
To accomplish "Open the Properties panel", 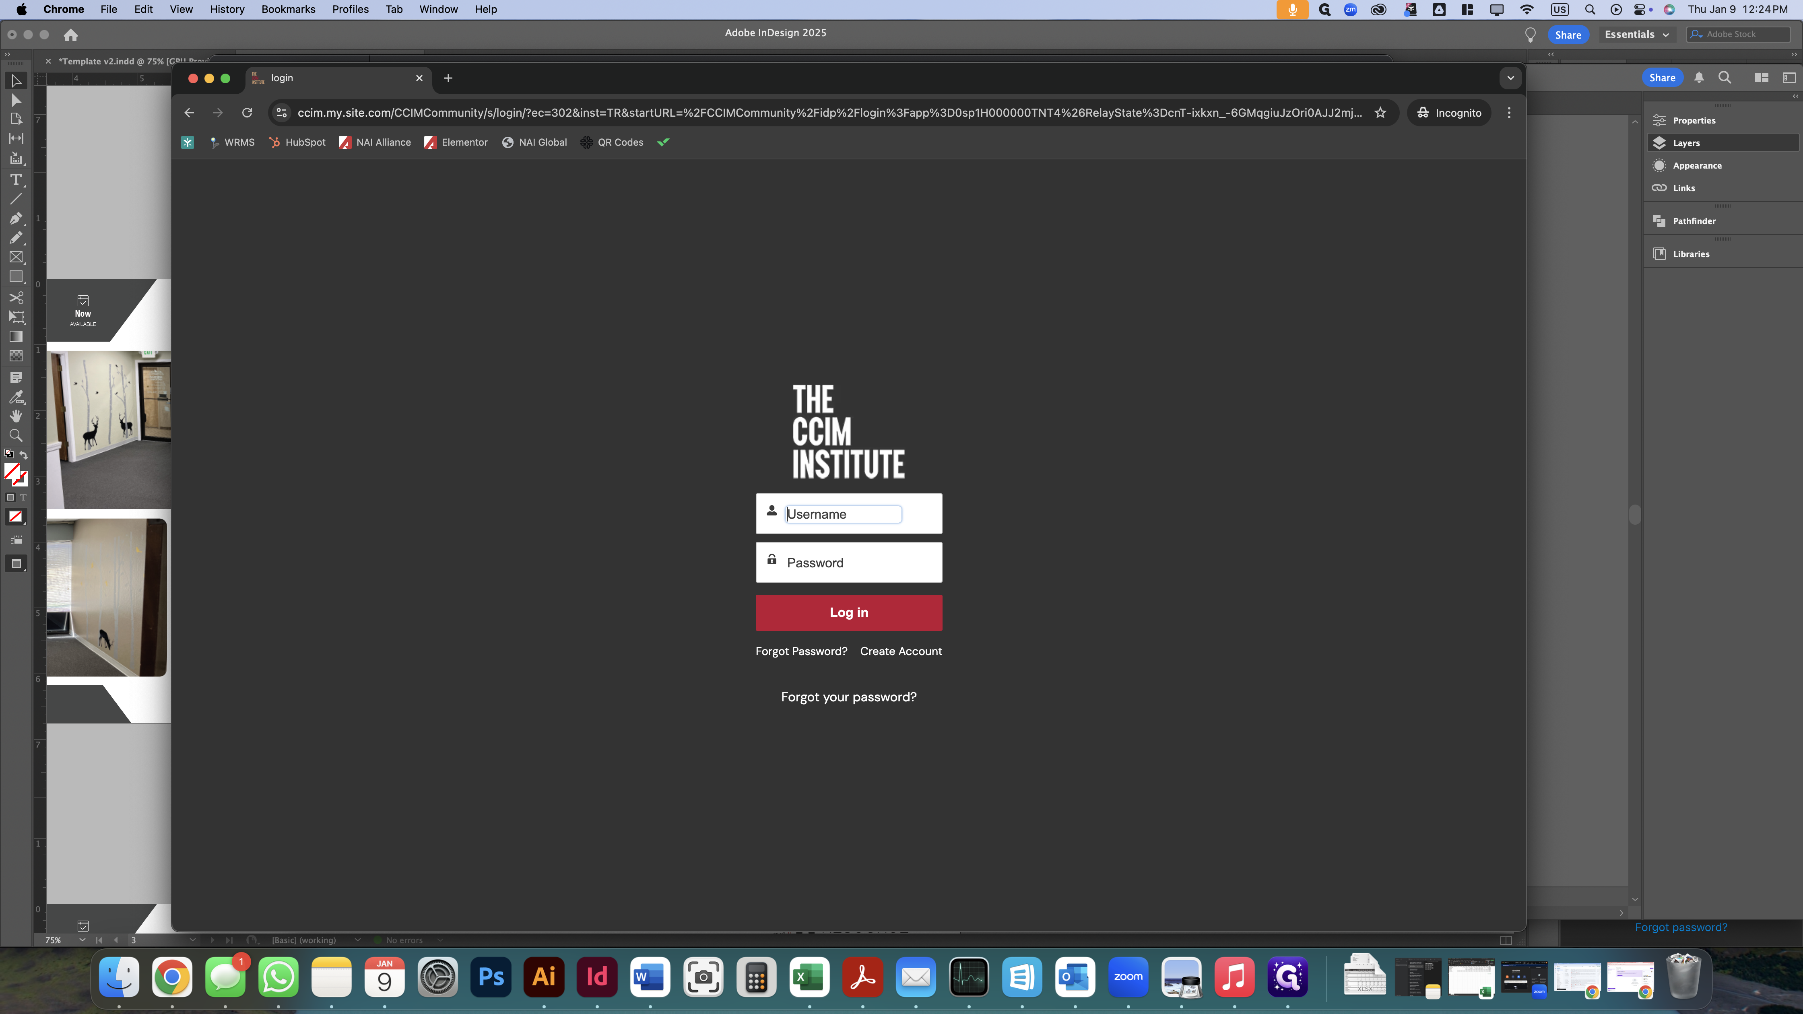I will [x=1722, y=120].
